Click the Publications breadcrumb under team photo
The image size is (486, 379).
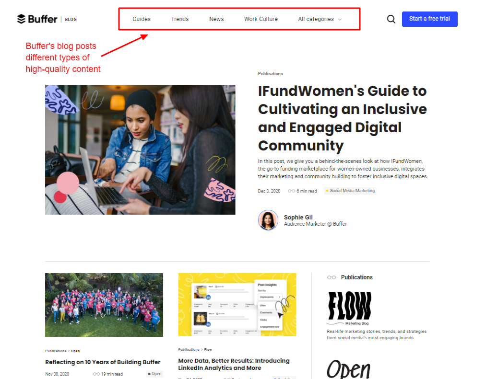[x=56, y=351]
